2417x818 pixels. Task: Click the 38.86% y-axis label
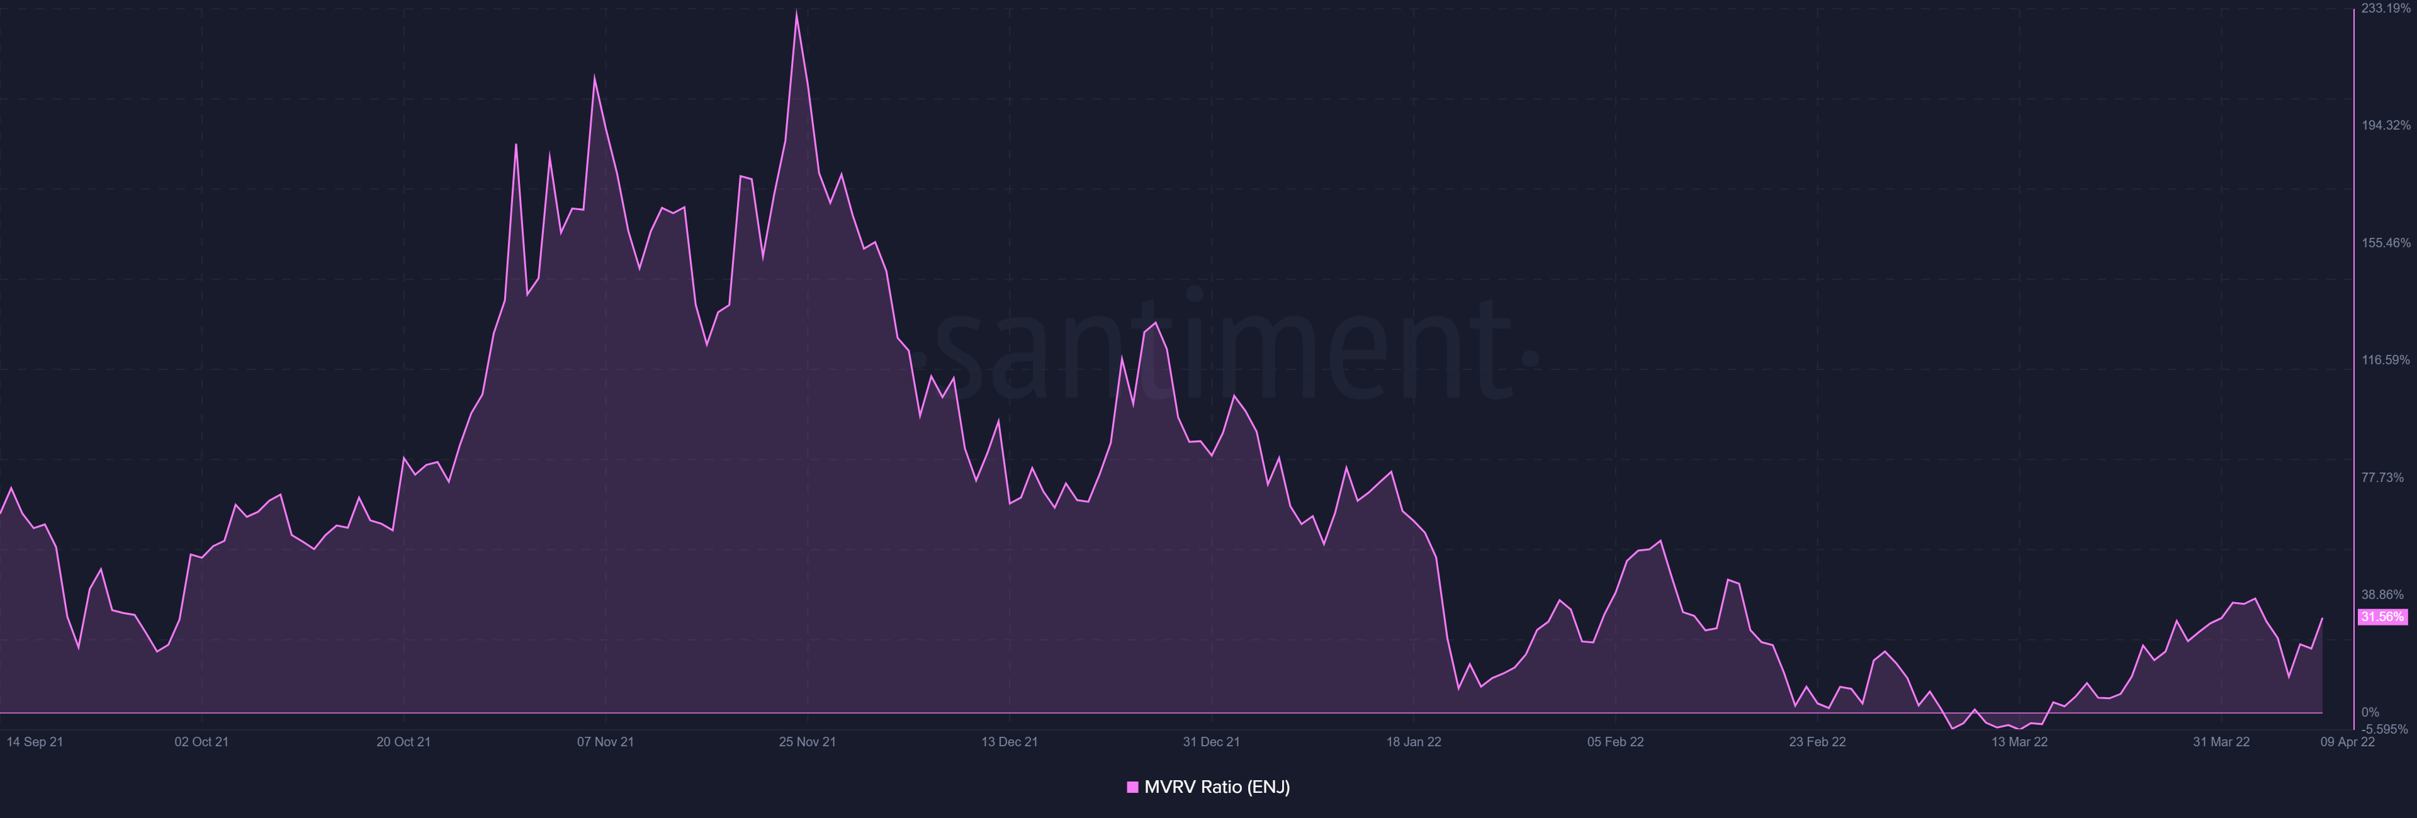2383,595
